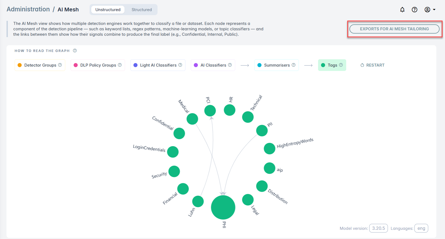Click Exports for AI Mesh Tailoring button
Viewport: 445px width, 239px height.
coord(394,29)
